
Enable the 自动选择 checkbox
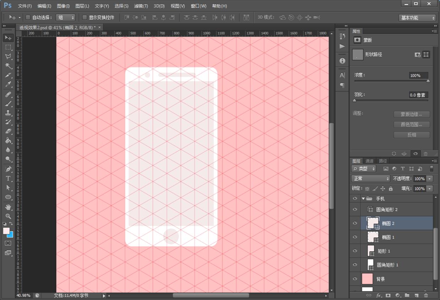pos(28,17)
